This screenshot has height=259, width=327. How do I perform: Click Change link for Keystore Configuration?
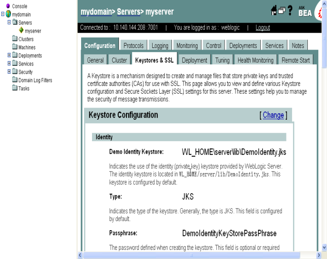click(x=273, y=115)
